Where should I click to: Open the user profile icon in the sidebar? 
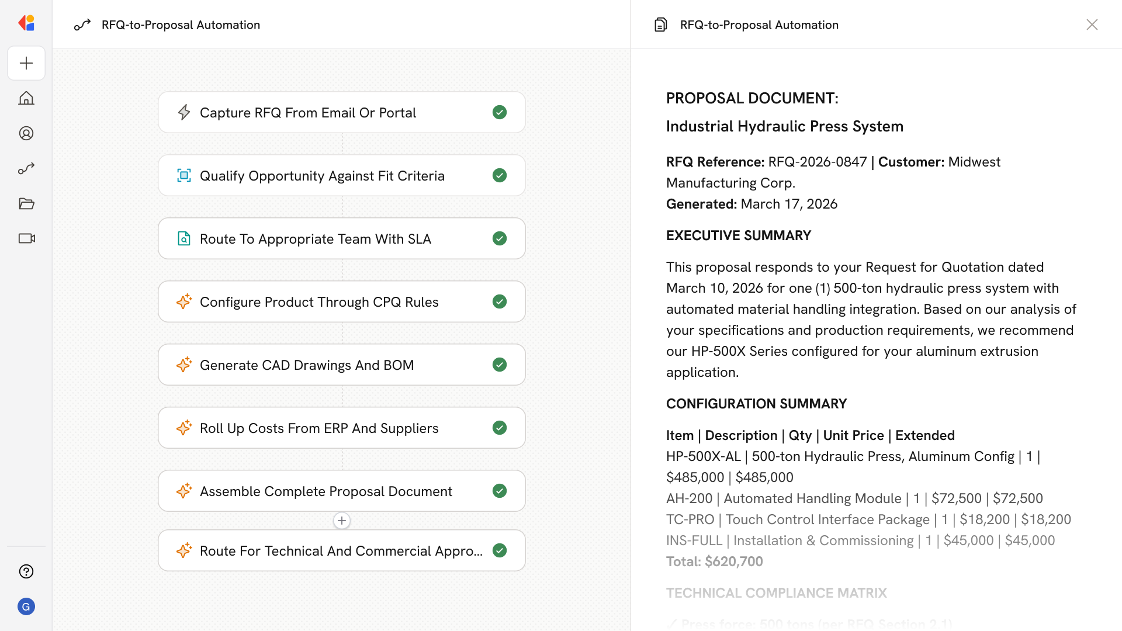26,133
